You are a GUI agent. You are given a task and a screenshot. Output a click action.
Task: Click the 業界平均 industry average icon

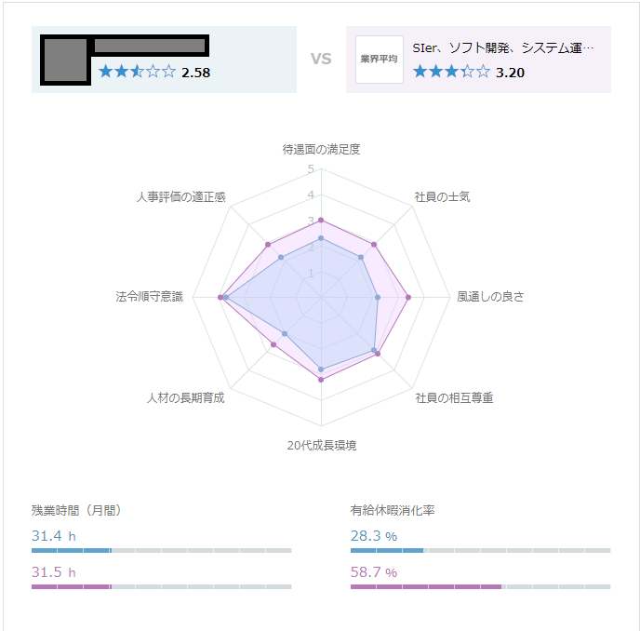[379, 60]
